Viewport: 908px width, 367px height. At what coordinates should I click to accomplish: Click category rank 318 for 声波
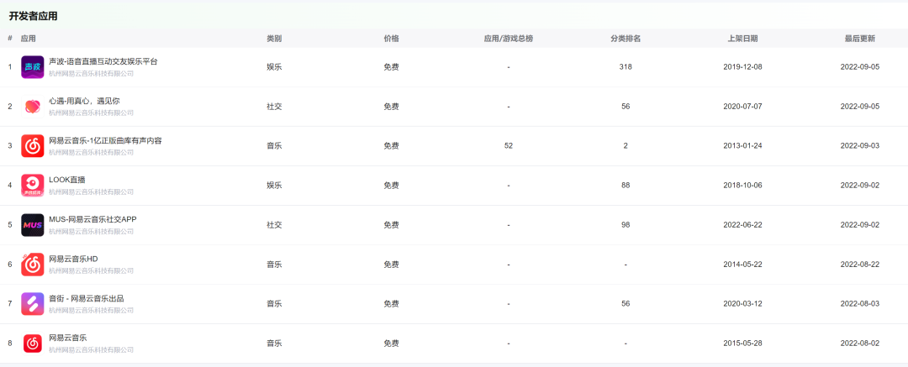click(x=626, y=67)
